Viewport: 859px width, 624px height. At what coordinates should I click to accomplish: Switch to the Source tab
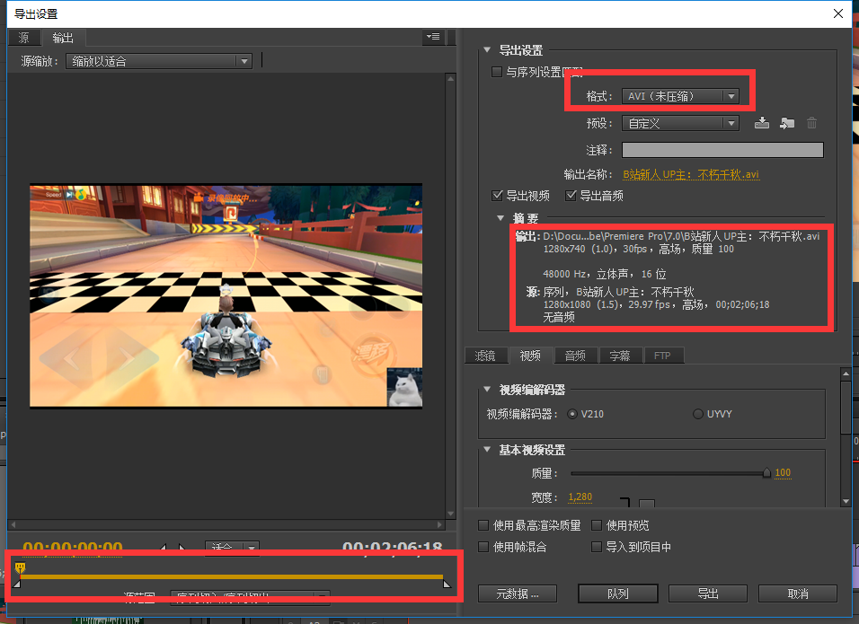24,38
